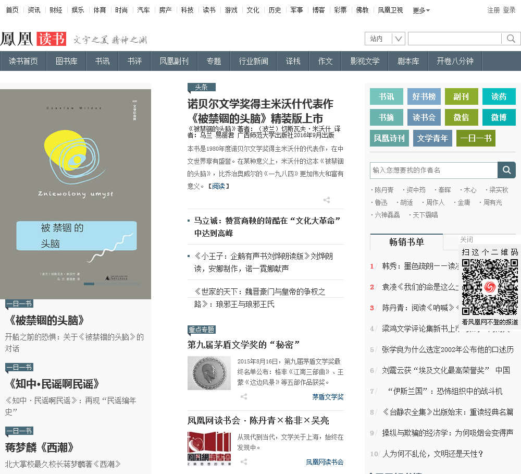Click the author search magnifier button

tap(506, 170)
